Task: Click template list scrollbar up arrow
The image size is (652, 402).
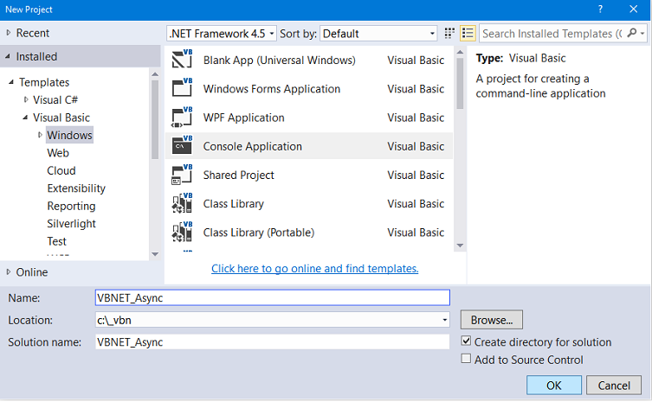Action: coord(460,52)
